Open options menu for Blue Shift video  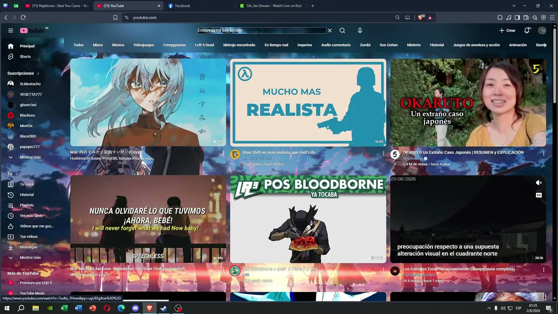pyautogui.click(x=384, y=154)
